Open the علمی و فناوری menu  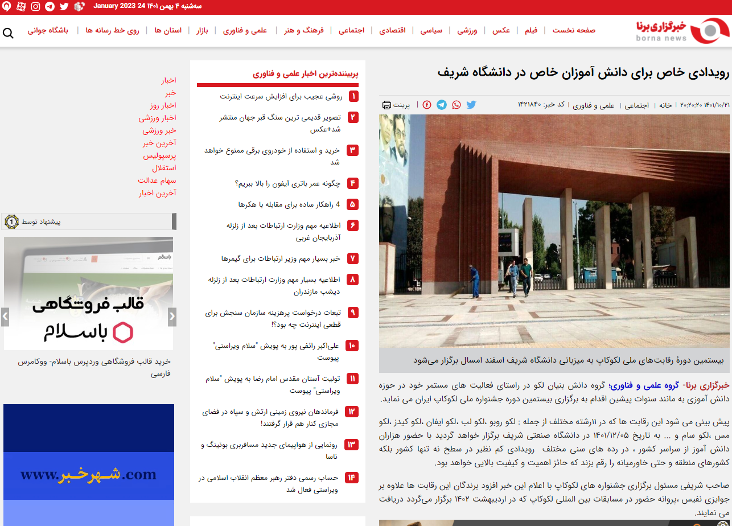(245, 30)
